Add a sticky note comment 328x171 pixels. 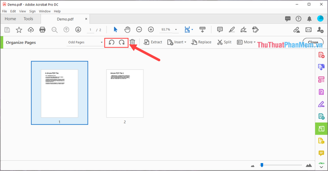220,29
